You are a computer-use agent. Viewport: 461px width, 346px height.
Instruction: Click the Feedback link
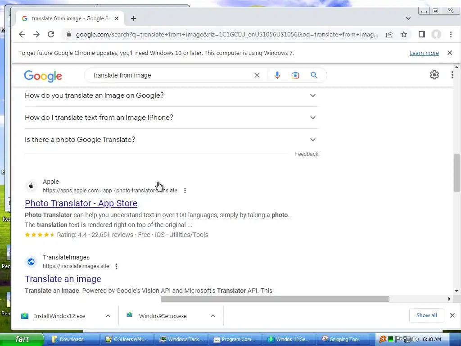(307, 154)
